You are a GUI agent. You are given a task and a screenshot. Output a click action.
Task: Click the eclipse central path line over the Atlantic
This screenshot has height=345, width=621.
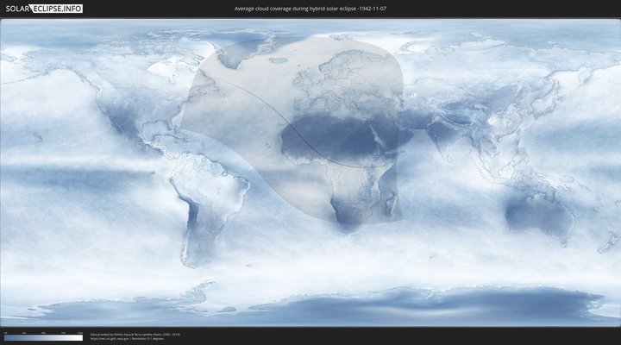point(261,99)
